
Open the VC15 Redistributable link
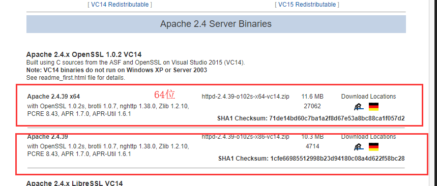coord(307,5)
